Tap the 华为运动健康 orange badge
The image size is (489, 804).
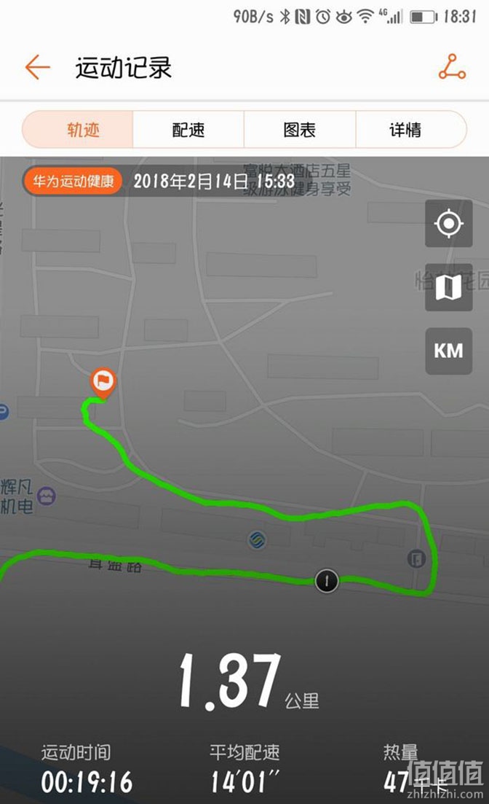click(72, 181)
